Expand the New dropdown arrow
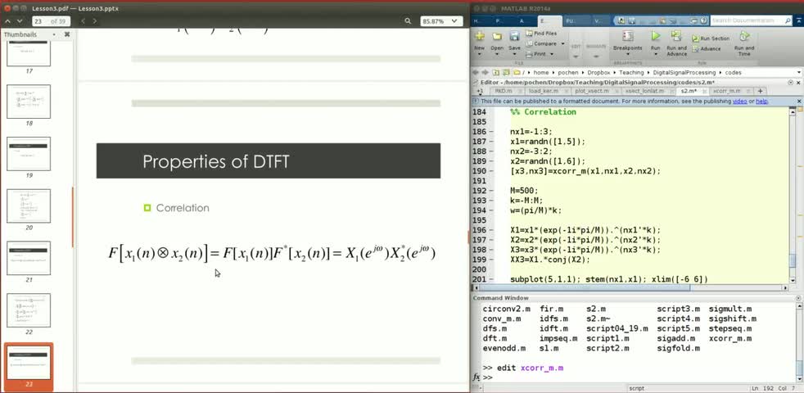This screenshot has height=393, width=804. point(480,54)
